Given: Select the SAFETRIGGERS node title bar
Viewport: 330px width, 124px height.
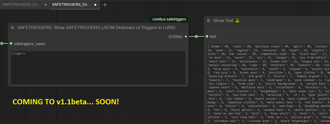Looking at the screenshot, I should click(x=98, y=27).
